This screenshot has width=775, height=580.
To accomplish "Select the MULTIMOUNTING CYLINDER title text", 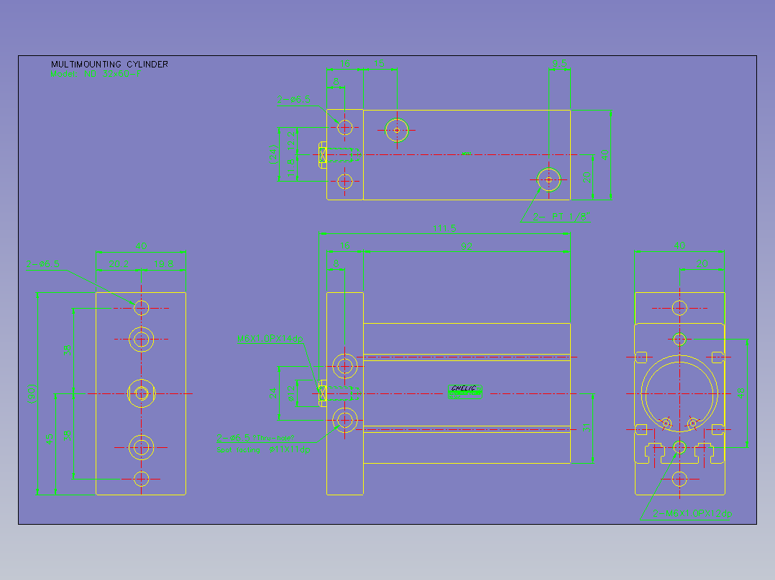I will pos(110,64).
